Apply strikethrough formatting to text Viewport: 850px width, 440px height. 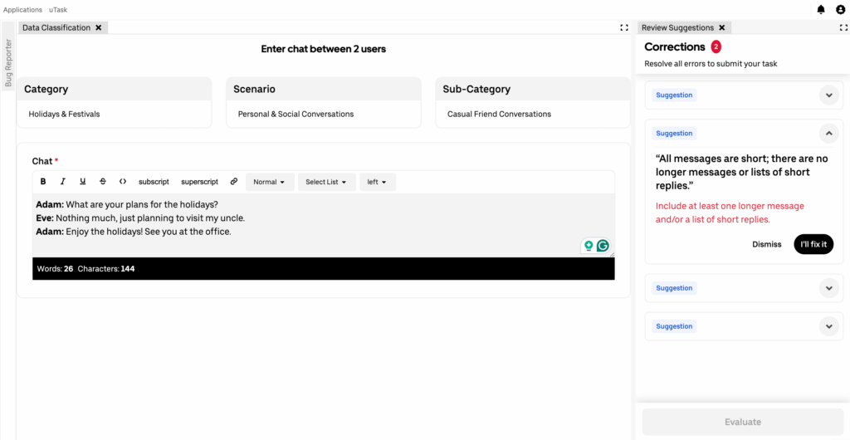(102, 182)
